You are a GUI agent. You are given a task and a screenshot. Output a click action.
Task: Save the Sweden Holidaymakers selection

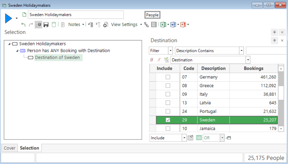(x=46, y=24)
